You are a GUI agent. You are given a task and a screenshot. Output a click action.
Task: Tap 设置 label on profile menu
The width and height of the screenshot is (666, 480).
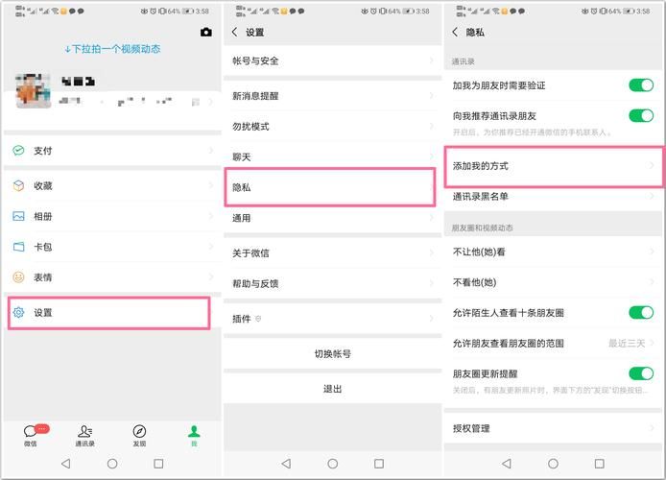[43, 313]
